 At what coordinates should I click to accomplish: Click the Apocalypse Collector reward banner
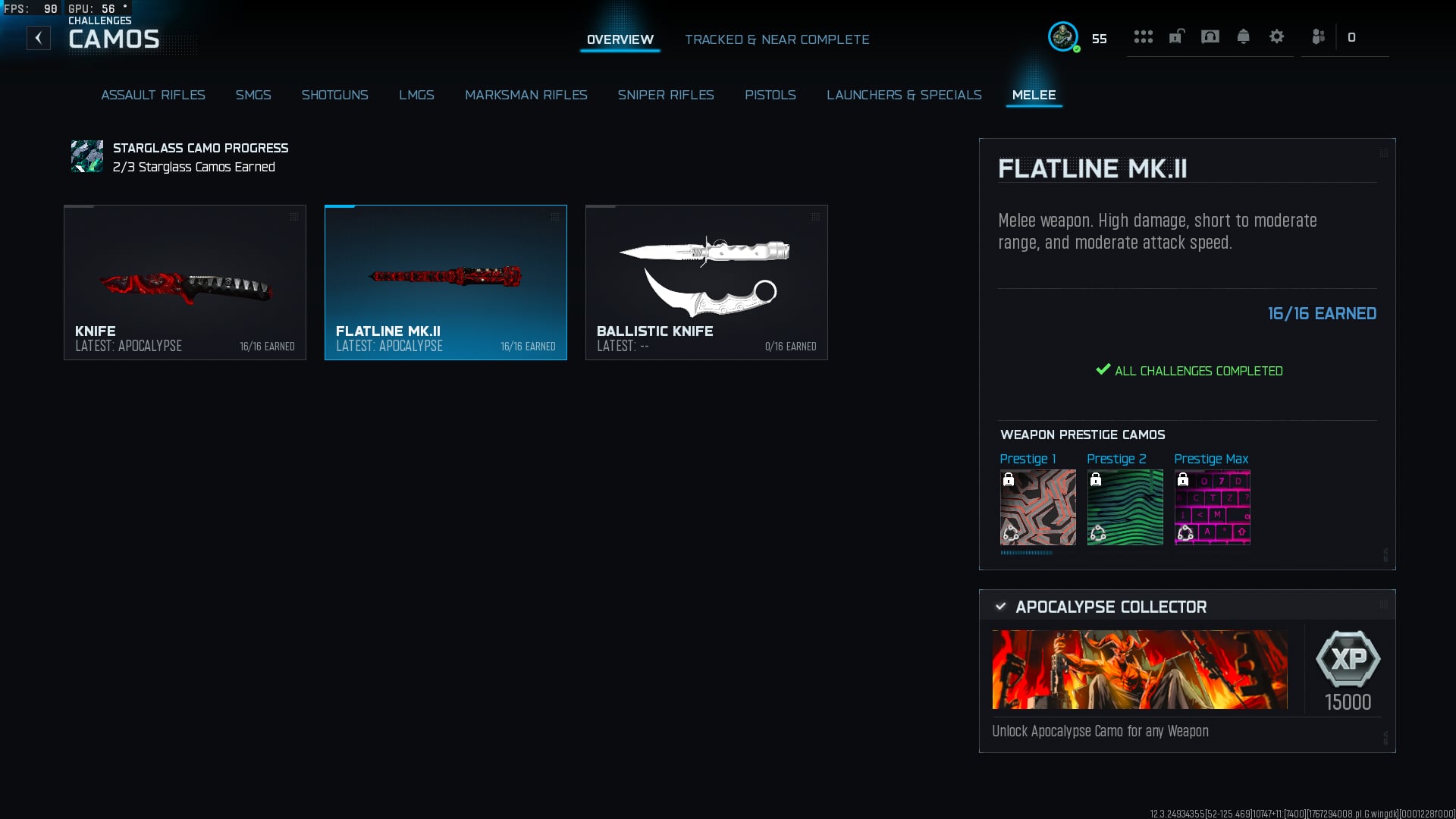(x=1139, y=670)
